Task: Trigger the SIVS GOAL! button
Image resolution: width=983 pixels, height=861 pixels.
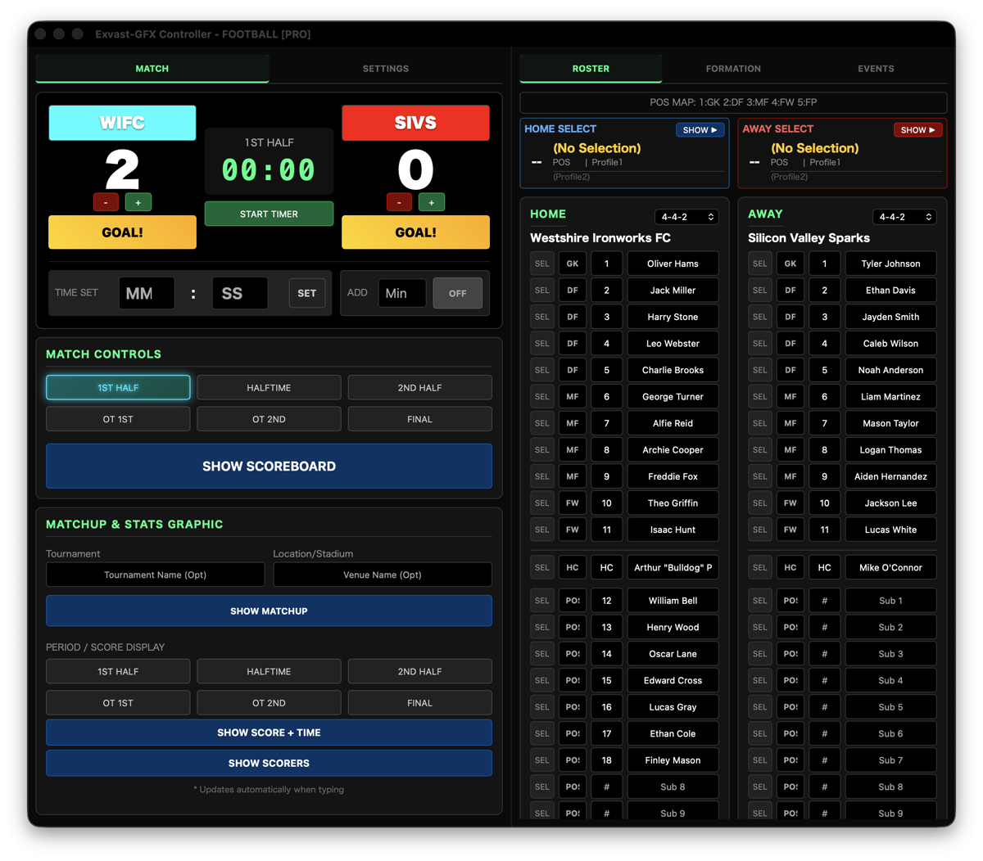Action: point(415,232)
